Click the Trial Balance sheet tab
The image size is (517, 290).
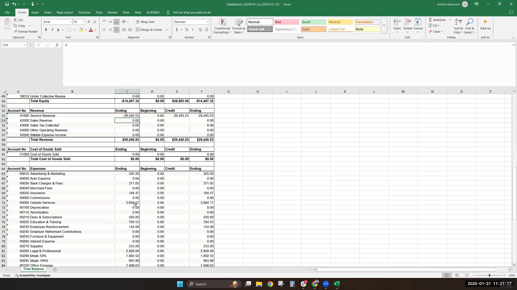click(x=33, y=269)
